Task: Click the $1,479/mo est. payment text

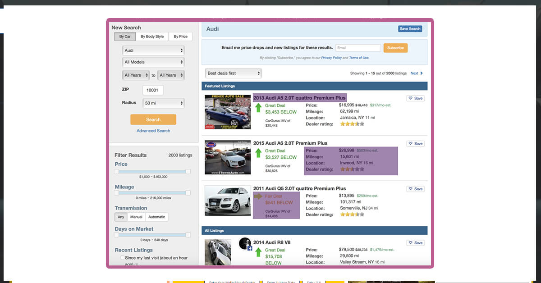Action: [x=382, y=250]
